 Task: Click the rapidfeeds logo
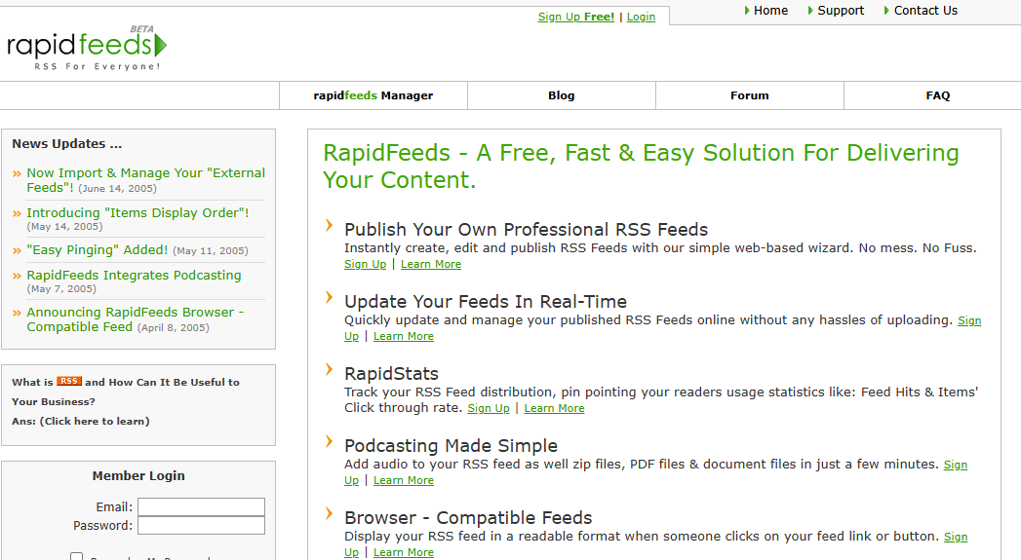click(x=87, y=48)
